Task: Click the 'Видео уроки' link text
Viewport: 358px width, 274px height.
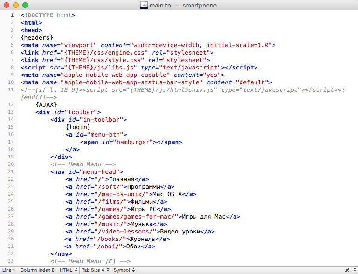Action: 180,232
